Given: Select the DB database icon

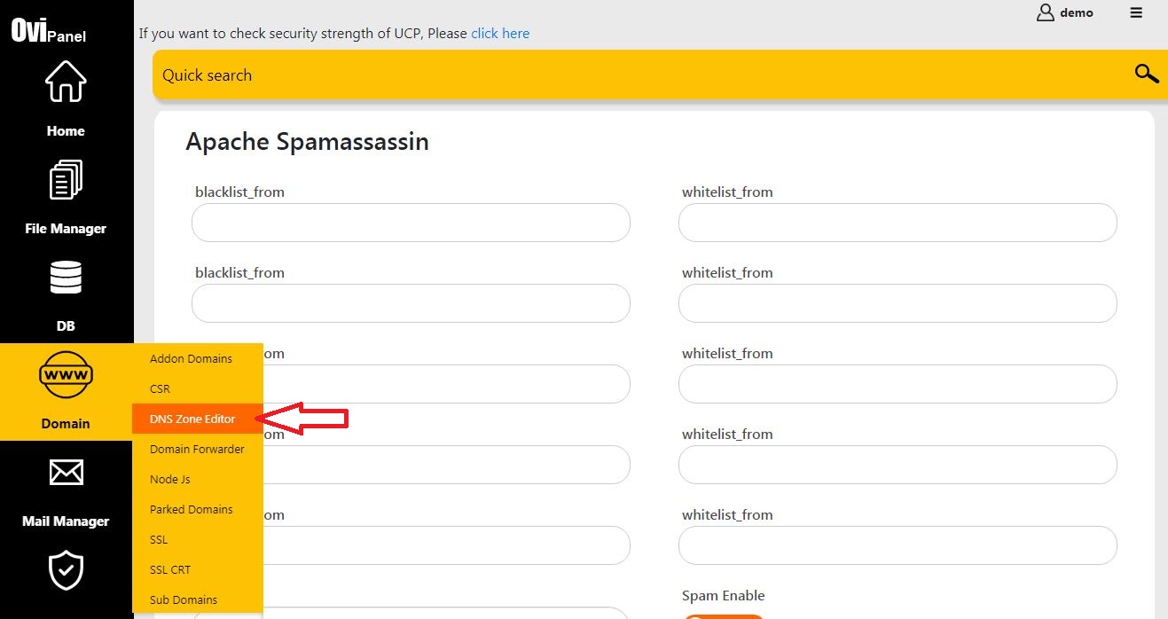Looking at the screenshot, I should click(66, 277).
